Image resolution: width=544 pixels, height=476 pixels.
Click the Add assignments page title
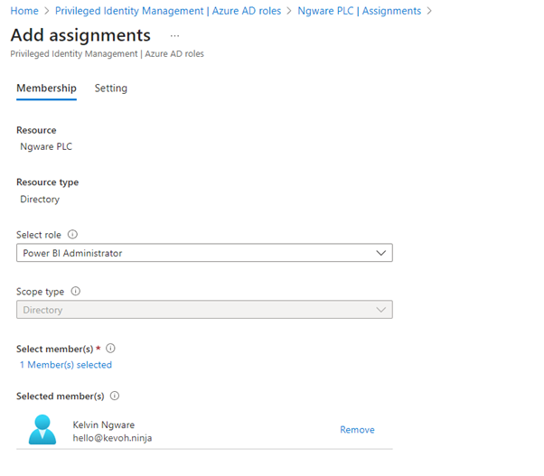click(80, 35)
